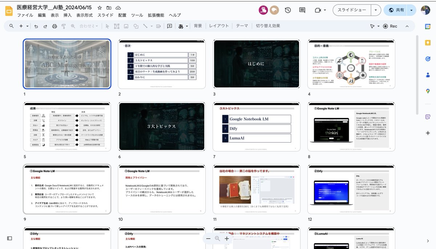The height and width of the screenshot is (249, 436).
Task: Star this presentation
Action: click(100, 8)
